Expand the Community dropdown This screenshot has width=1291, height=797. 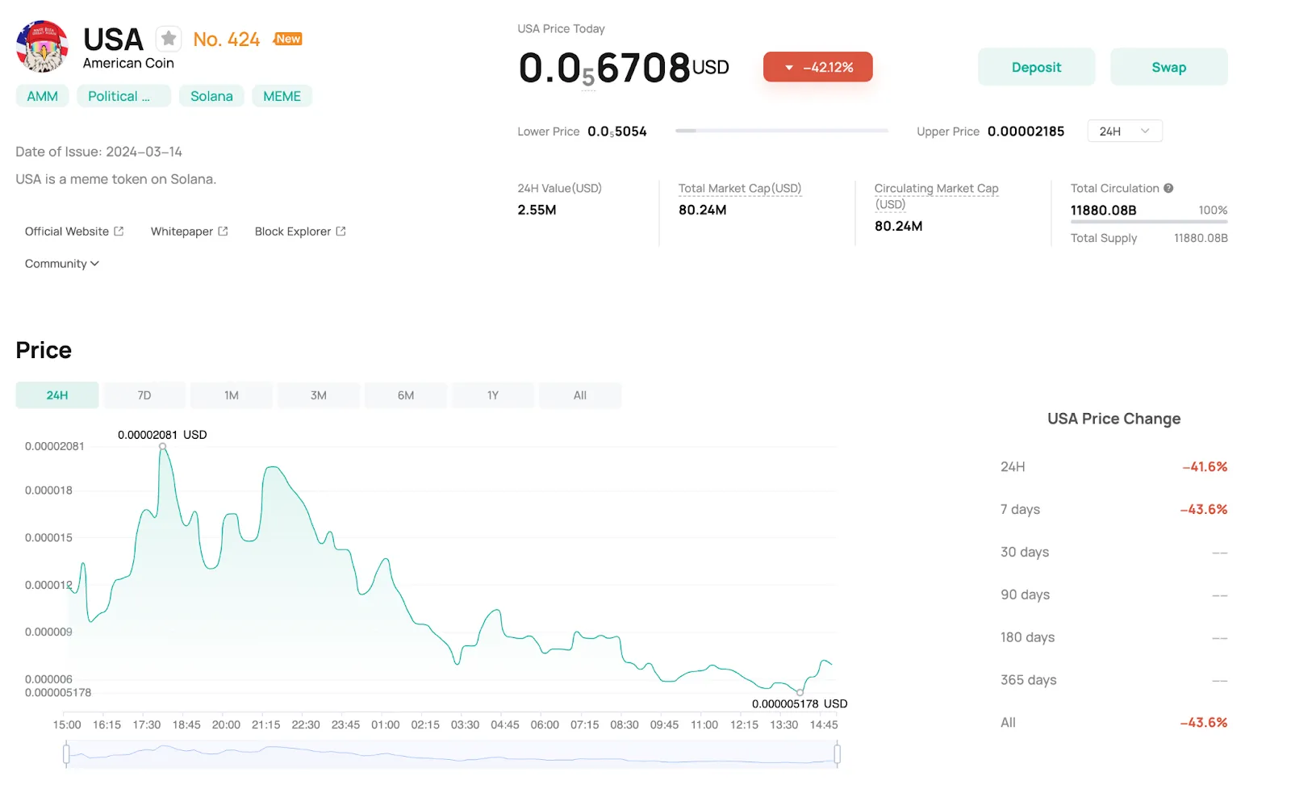[62, 264]
